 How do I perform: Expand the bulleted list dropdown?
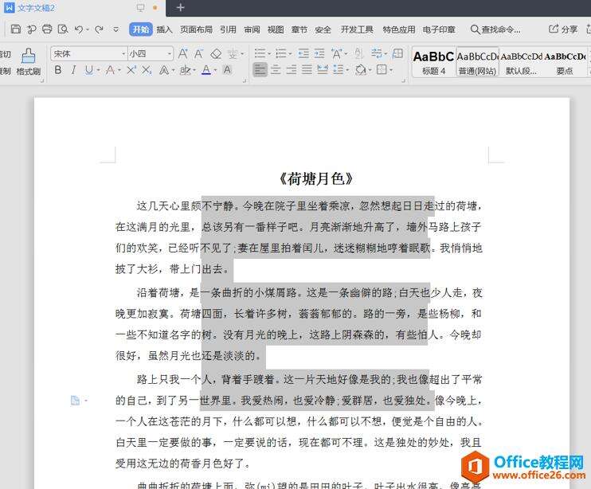pyautogui.click(x=269, y=54)
